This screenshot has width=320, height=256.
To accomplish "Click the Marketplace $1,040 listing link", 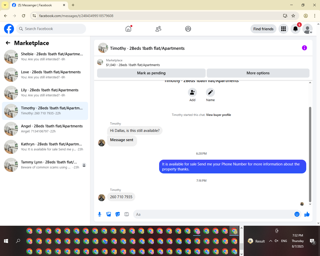I will coord(133,65).
